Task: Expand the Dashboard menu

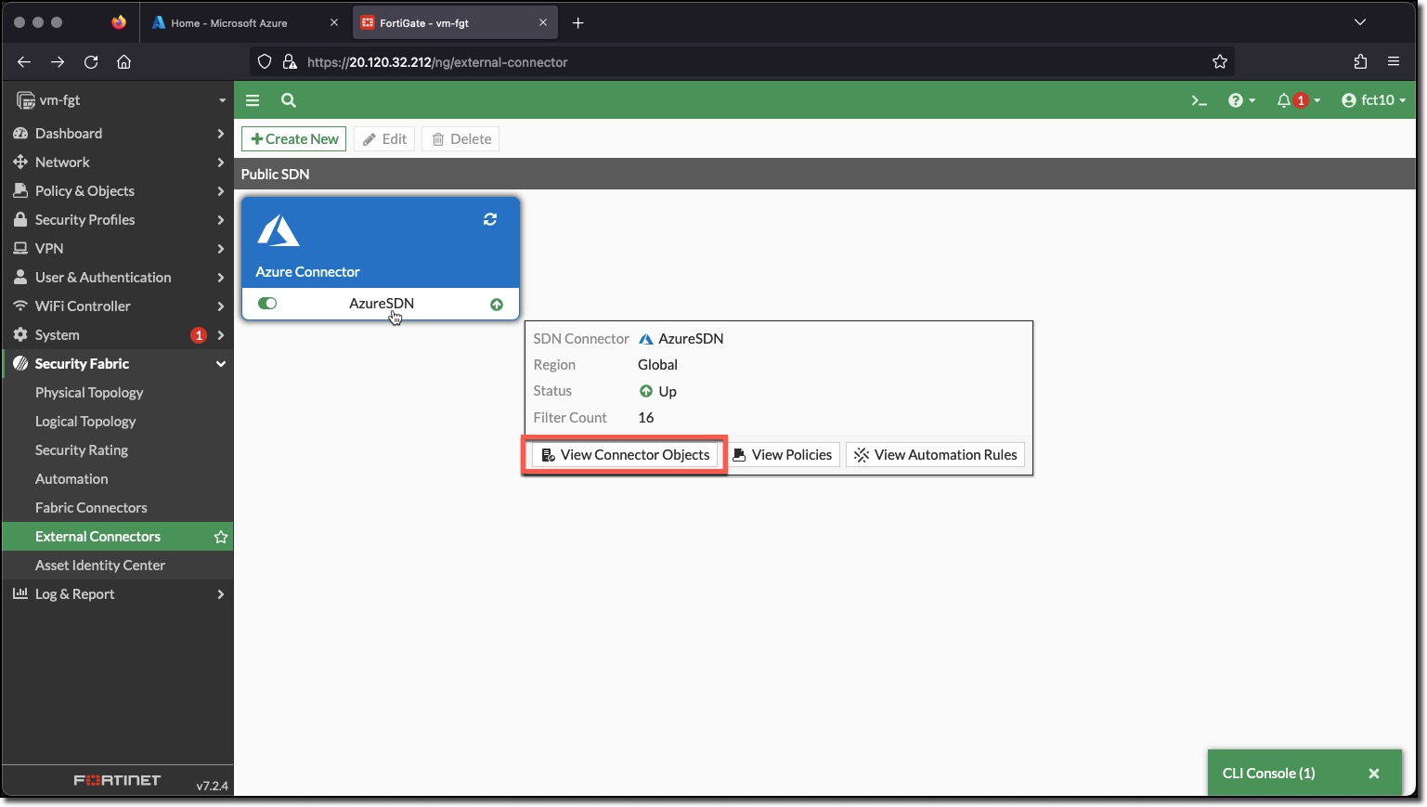Action: coord(118,134)
